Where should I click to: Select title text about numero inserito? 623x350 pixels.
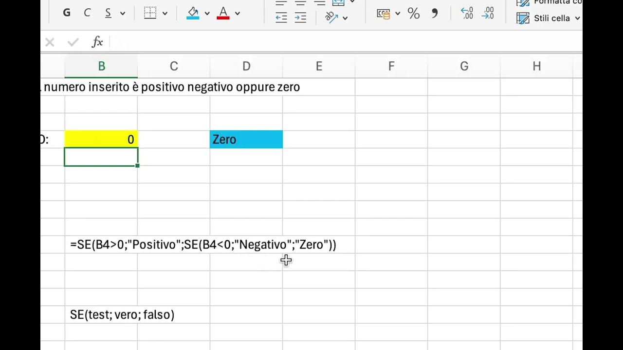[x=171, y=87]
